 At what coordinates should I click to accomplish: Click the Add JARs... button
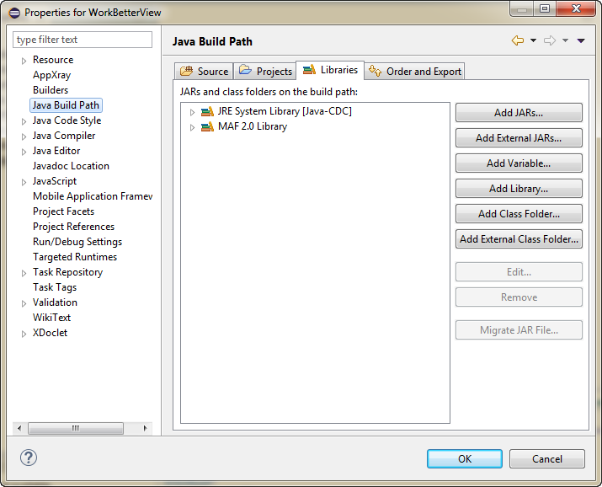(x=519, y=113)
